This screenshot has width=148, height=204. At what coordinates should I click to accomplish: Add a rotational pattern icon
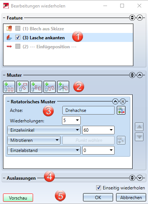click(x=23, y=87)
